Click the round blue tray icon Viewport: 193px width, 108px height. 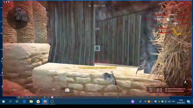point(156,101)
